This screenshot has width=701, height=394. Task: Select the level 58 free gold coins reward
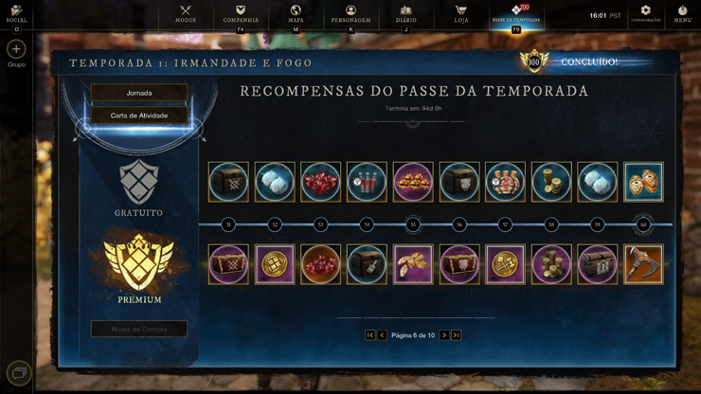(x=551, y=182)
